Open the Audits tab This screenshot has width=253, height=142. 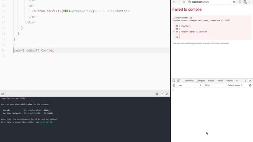[x=211, y=80]
